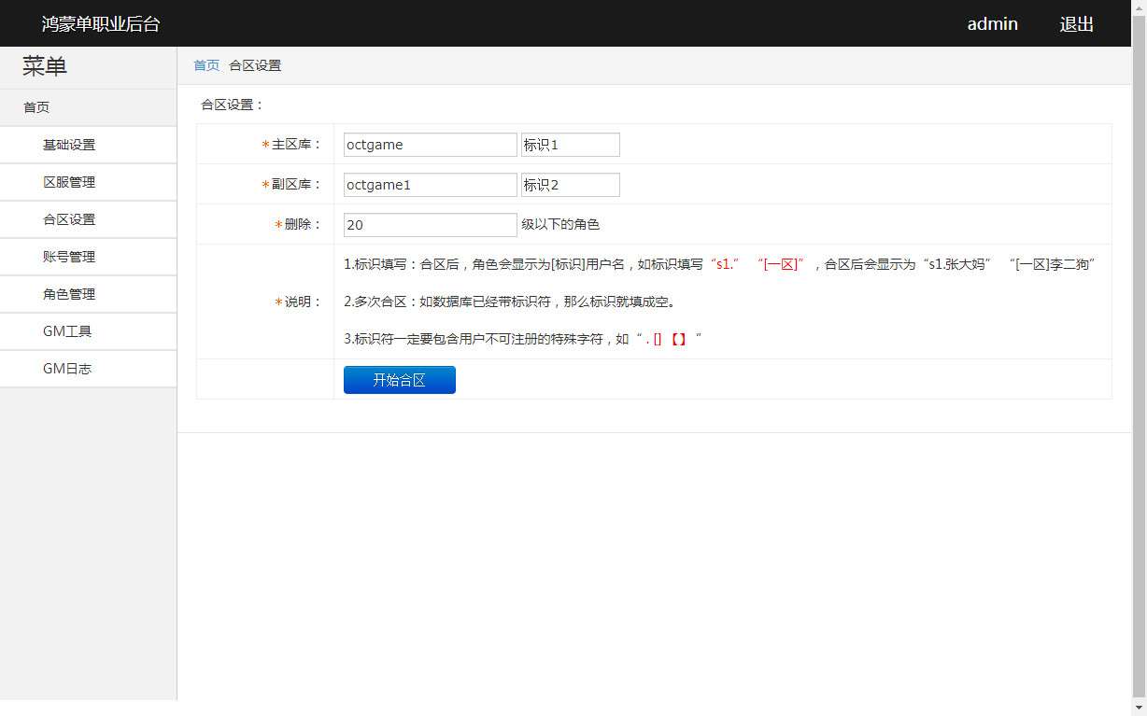Select 合区设置 in the sidebar menu
This screenshot has height=716, width=1147.
[69, 219]
